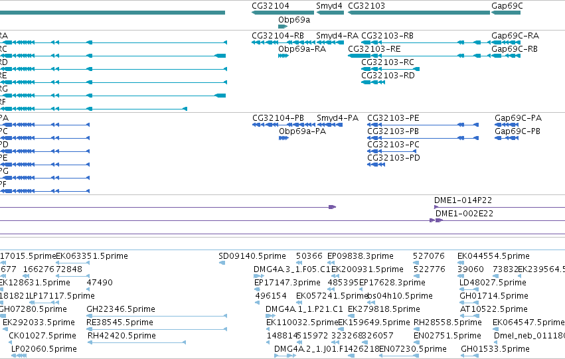This screenshot has height=359, width=565.
Task: Click EST EK063351.5prime label
Action: pos(92,256)
